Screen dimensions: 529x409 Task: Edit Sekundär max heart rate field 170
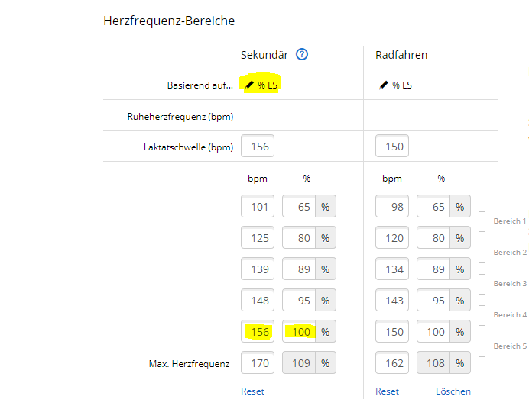point(258,362)
